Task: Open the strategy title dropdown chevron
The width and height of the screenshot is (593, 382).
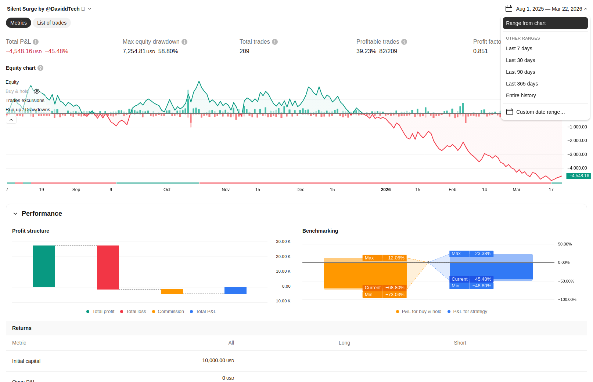Action: tap(90, 9)
